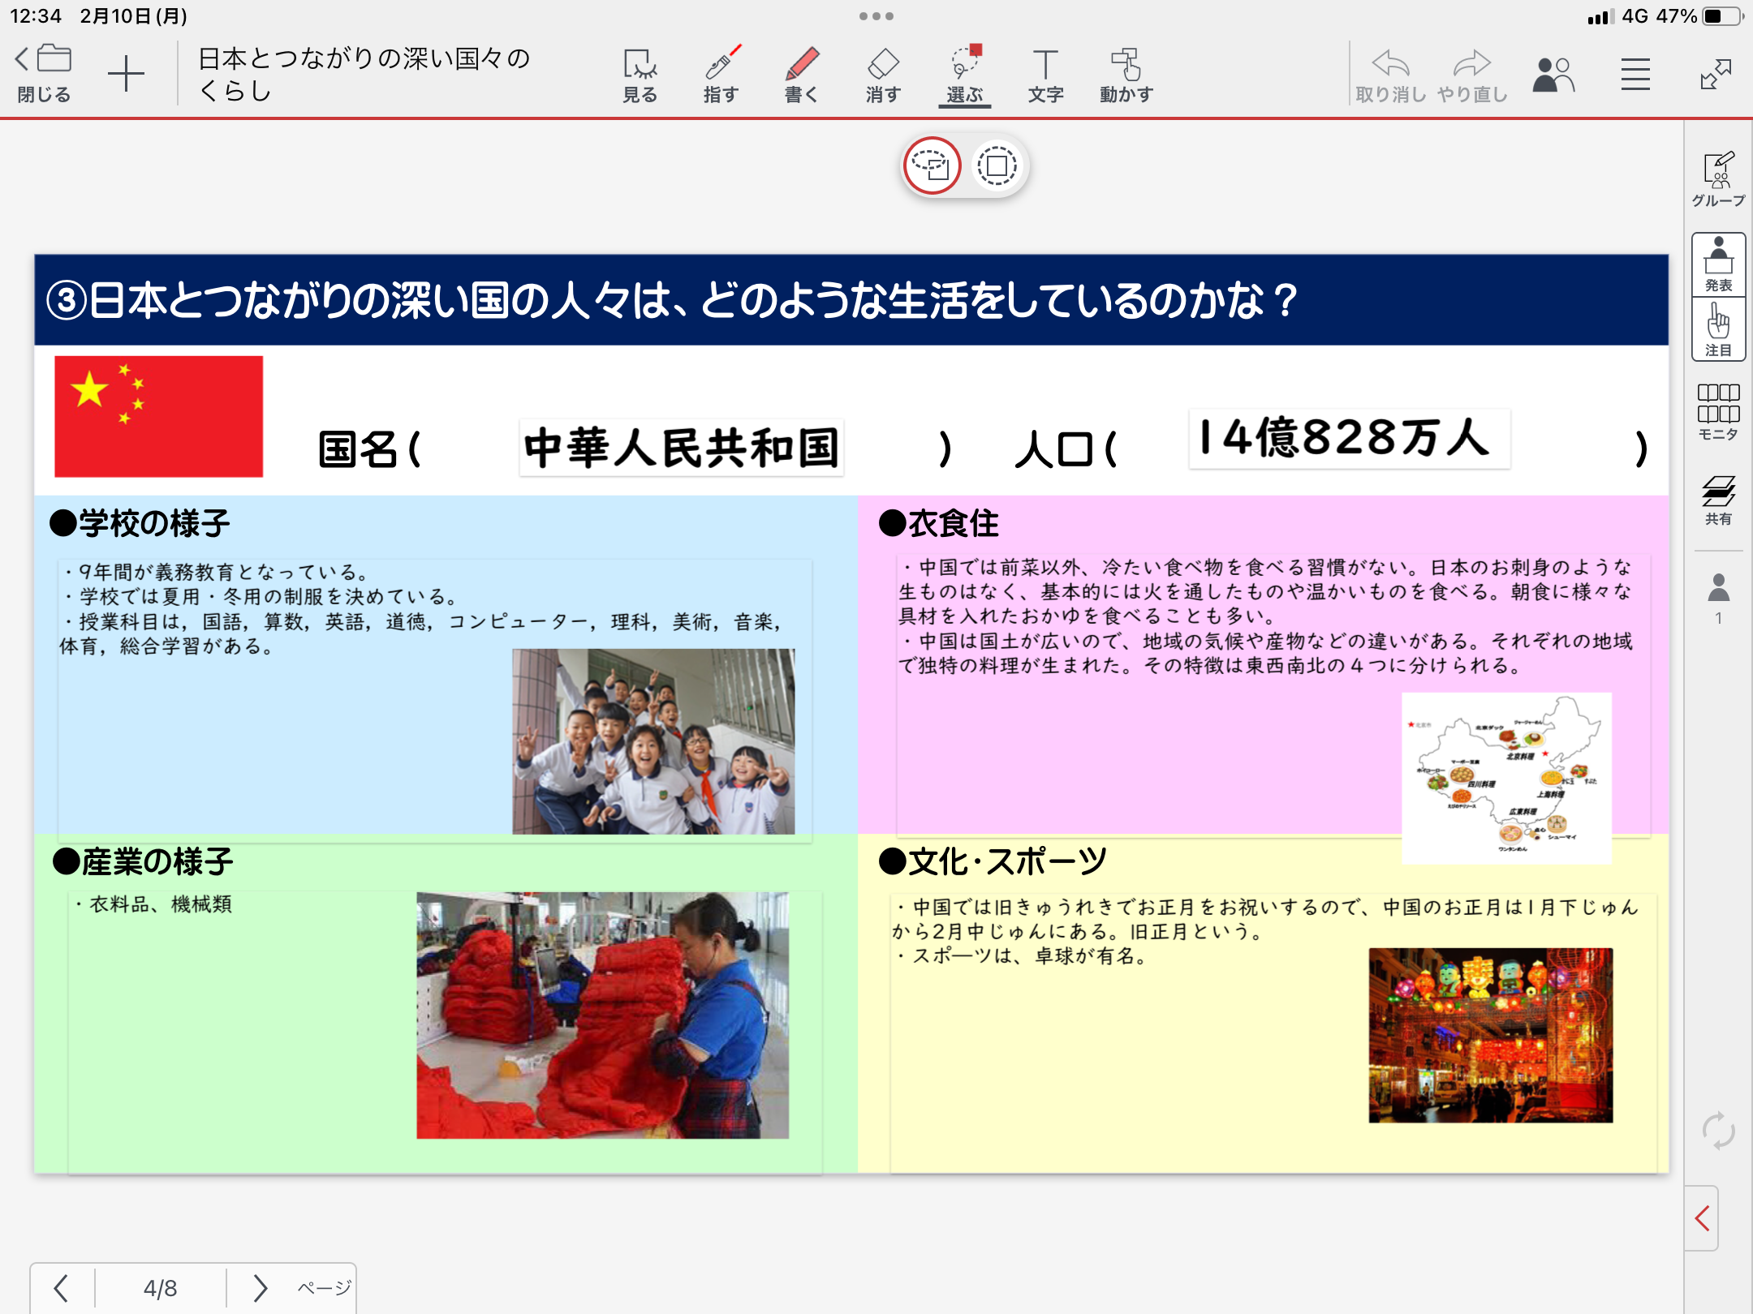Go to previous page arrow
This screenshot has height=1314, width=1753.
pyautogui.click(x=61, y=1287)
